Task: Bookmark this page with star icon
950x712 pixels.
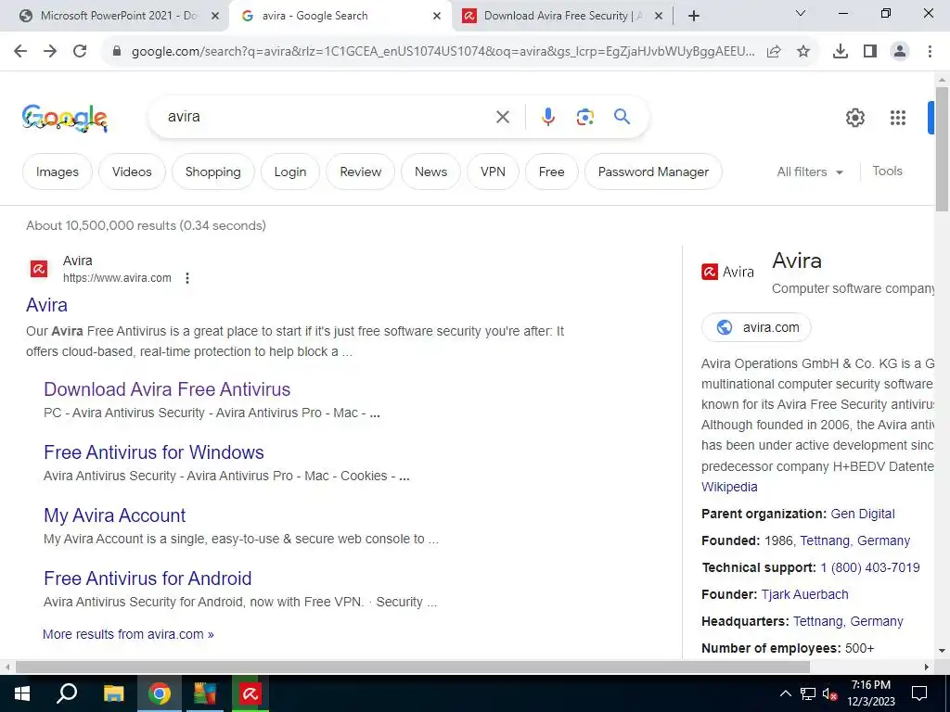Action: pos(803,52)
